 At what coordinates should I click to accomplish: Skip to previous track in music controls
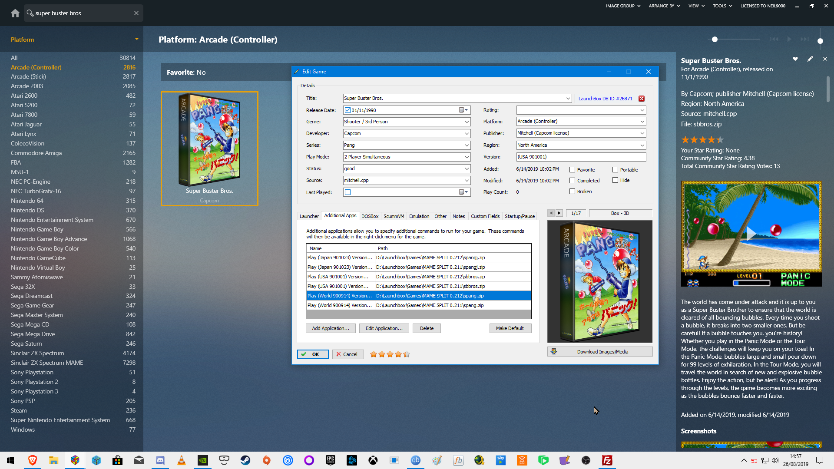[x=774, y=39]
